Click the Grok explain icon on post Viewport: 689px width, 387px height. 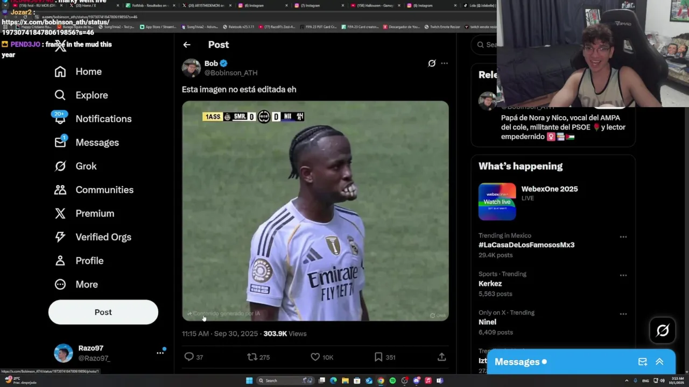click(432, 63)
